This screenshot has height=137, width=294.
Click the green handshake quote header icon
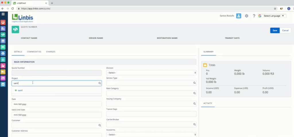[x=16, y=29]
